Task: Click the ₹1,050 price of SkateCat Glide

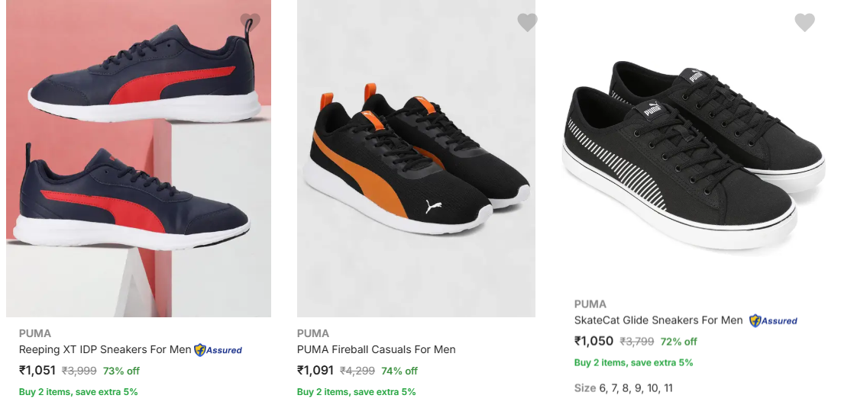Action: (x=594, y=342)
